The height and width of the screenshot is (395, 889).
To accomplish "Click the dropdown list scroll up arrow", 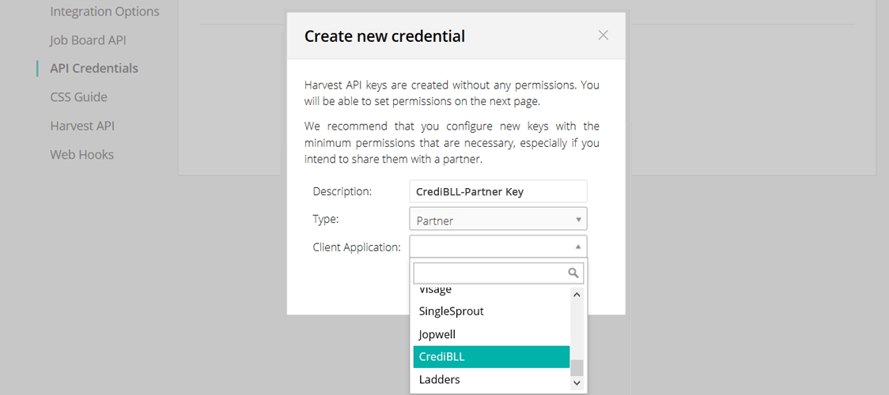I will [x=577, y=295].
